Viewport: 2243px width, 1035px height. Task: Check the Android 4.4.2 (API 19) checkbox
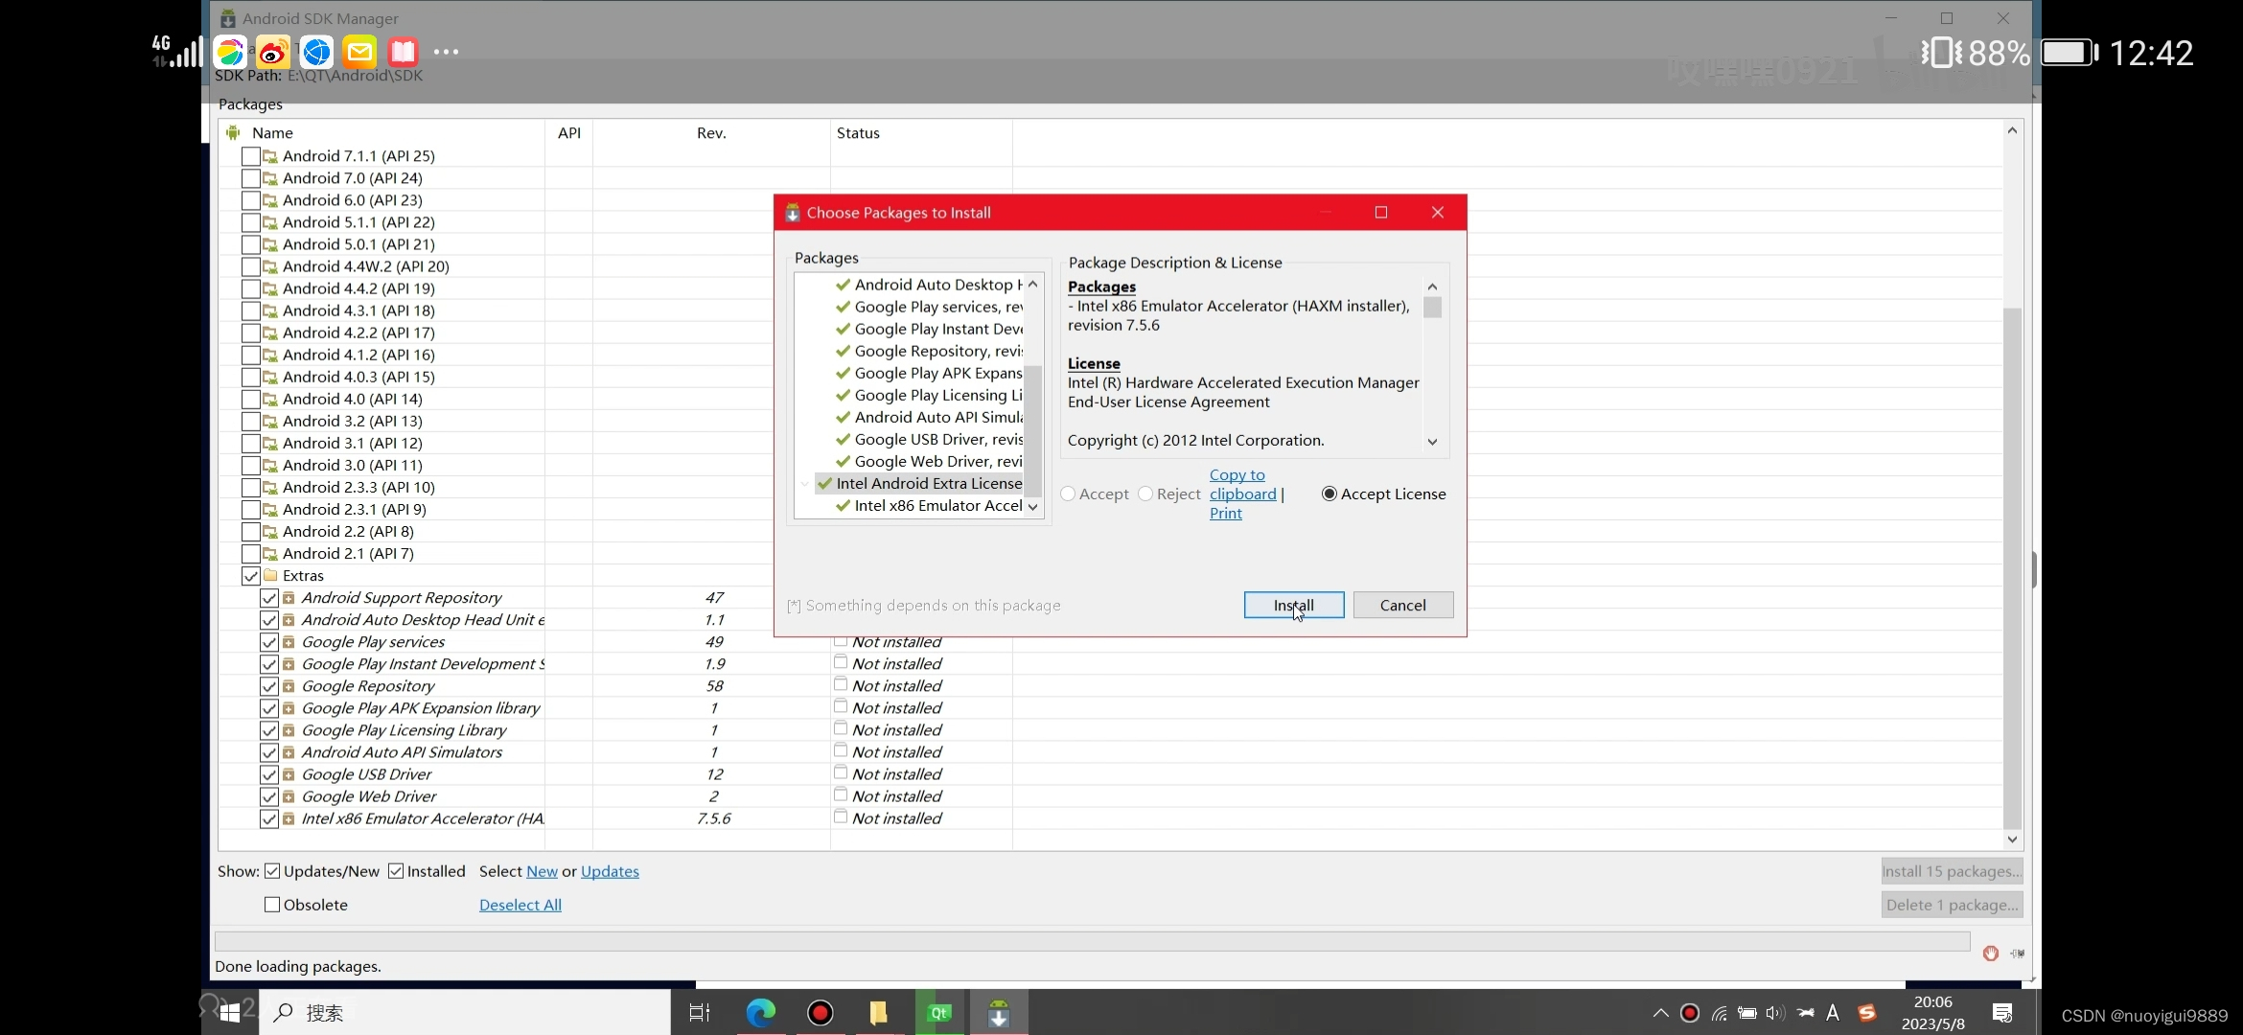pos(251,288)
